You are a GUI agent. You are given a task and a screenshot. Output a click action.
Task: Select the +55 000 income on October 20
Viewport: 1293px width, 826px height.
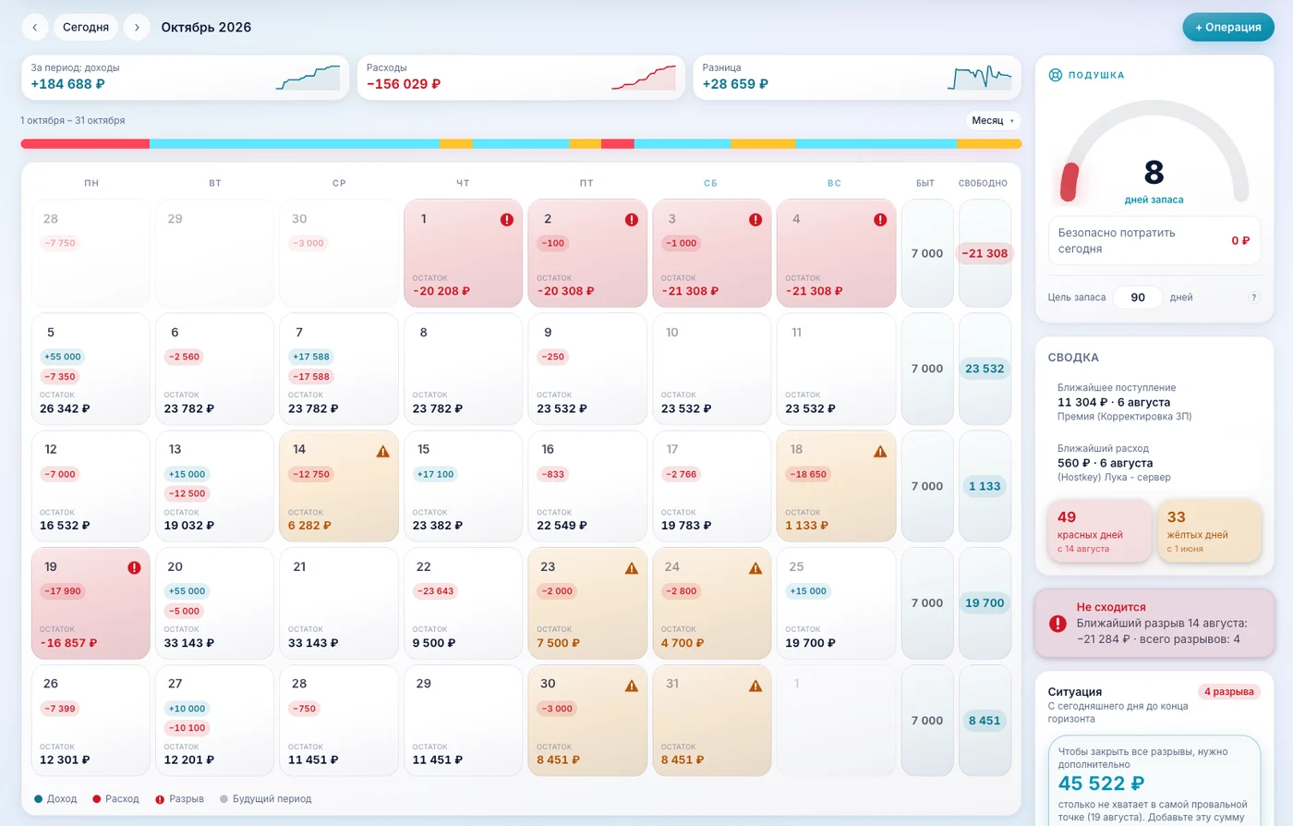tap(187, 591)
